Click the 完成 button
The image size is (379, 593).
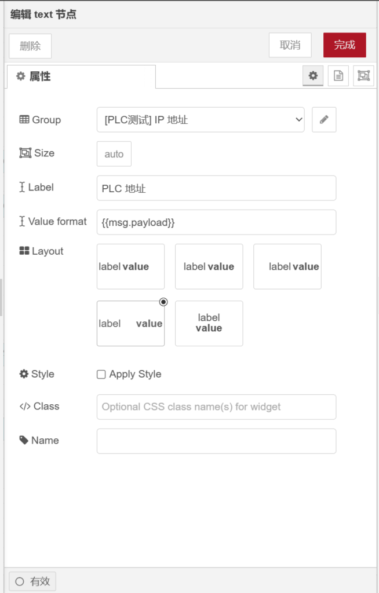[x=344, y=45]
